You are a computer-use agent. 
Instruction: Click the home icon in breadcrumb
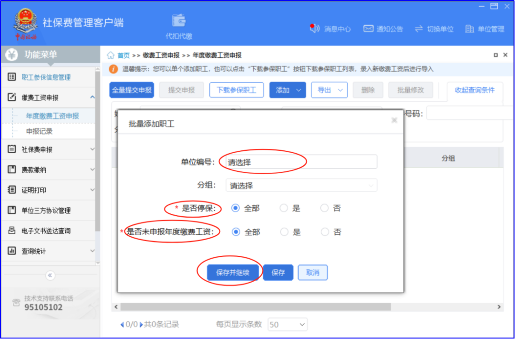tap(111, 55)
